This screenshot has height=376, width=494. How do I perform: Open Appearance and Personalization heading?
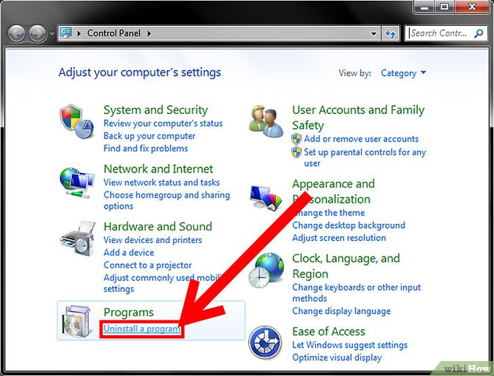coord(333,191)
